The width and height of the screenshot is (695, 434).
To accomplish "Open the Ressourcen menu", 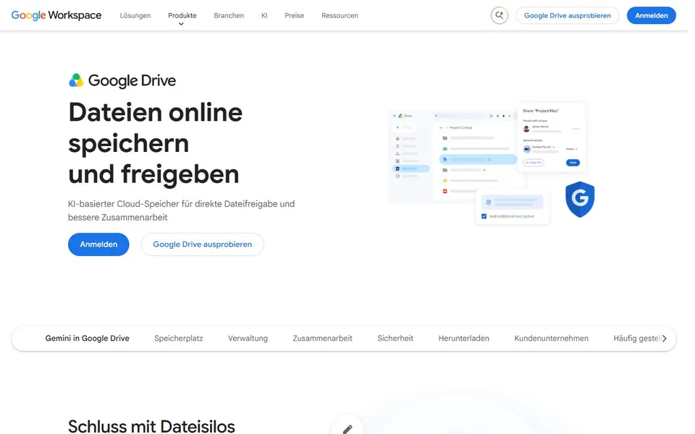I will coord(340,15).
